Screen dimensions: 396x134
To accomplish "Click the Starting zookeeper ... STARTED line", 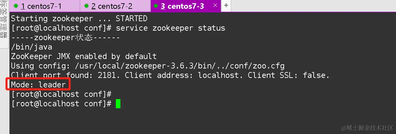I will tap(79, 19).
